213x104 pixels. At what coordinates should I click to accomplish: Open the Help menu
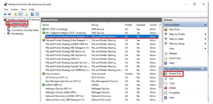(x=32, y=9)
